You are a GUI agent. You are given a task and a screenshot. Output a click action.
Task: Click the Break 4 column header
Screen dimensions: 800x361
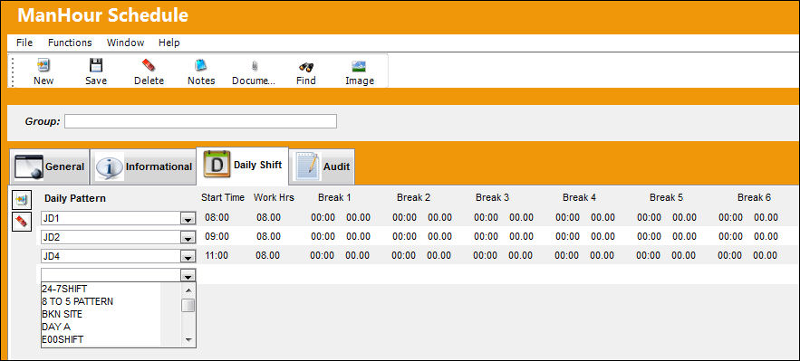pyautogui.click(x=579, y=197)
